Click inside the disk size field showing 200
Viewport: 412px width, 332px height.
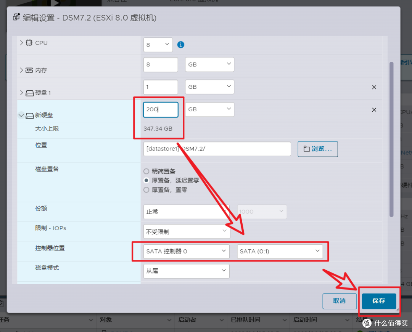[160, 109]
